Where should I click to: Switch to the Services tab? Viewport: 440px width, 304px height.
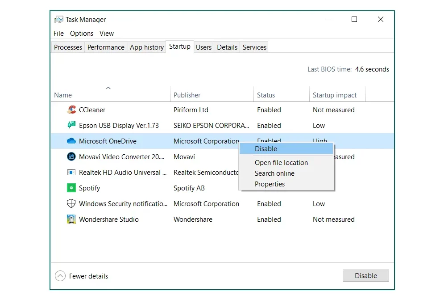(254, 47)
